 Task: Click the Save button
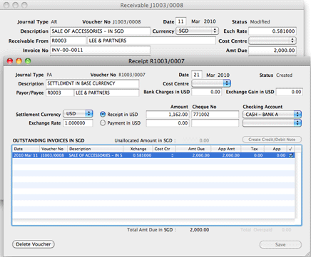280,245
